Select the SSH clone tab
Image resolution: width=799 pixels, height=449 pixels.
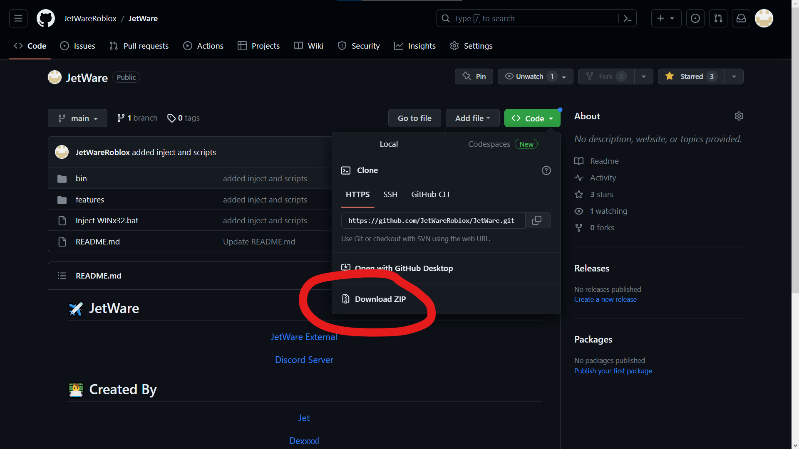[390, 195]
